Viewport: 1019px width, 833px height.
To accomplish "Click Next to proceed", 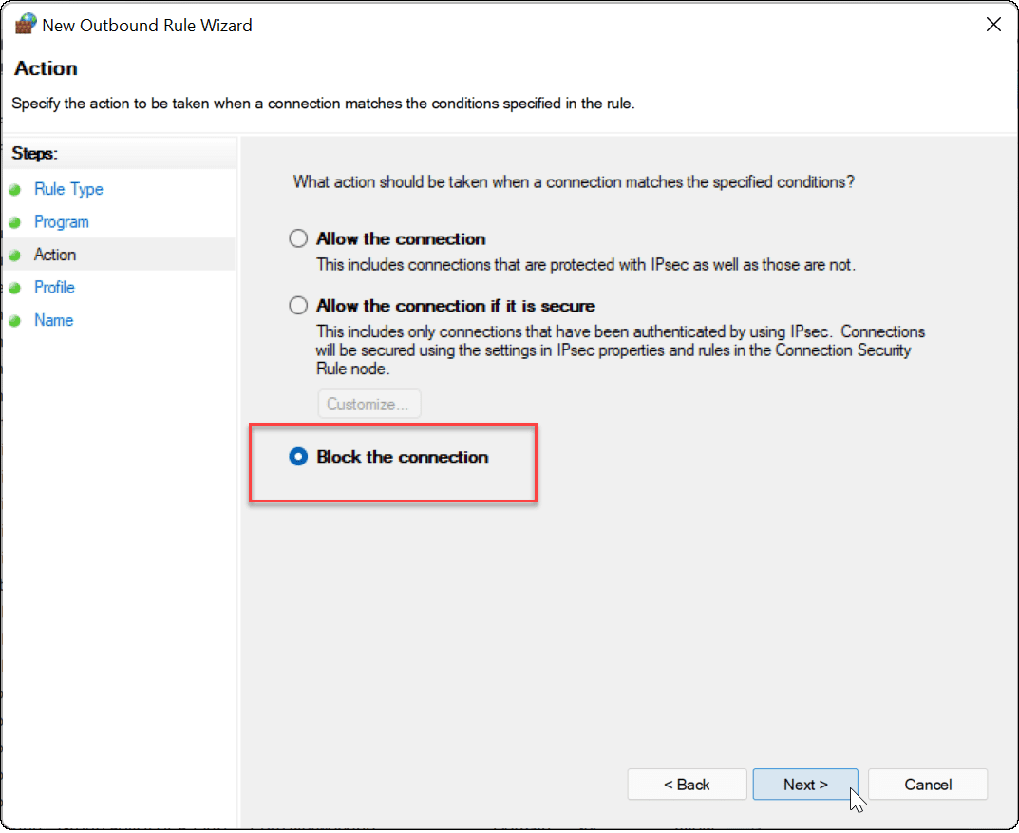I will [x=804, y=784].
